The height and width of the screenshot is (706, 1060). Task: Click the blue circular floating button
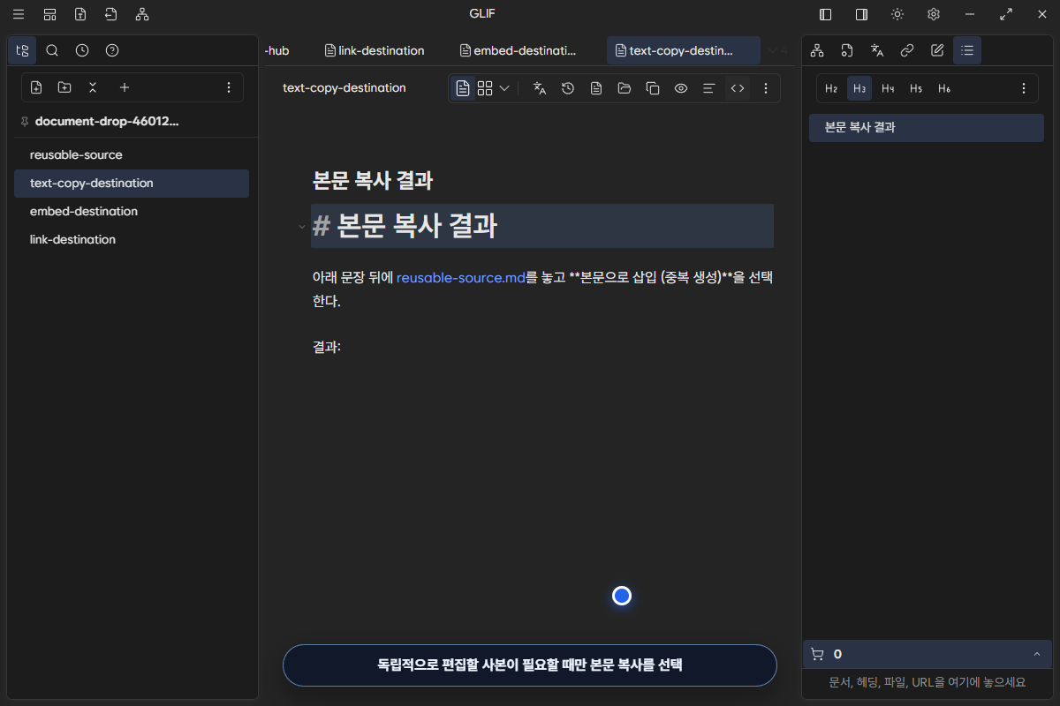pyautogui.click(x=622, y=597)
